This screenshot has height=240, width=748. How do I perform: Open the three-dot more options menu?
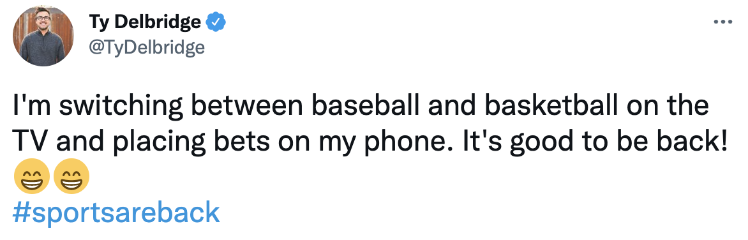722,22
